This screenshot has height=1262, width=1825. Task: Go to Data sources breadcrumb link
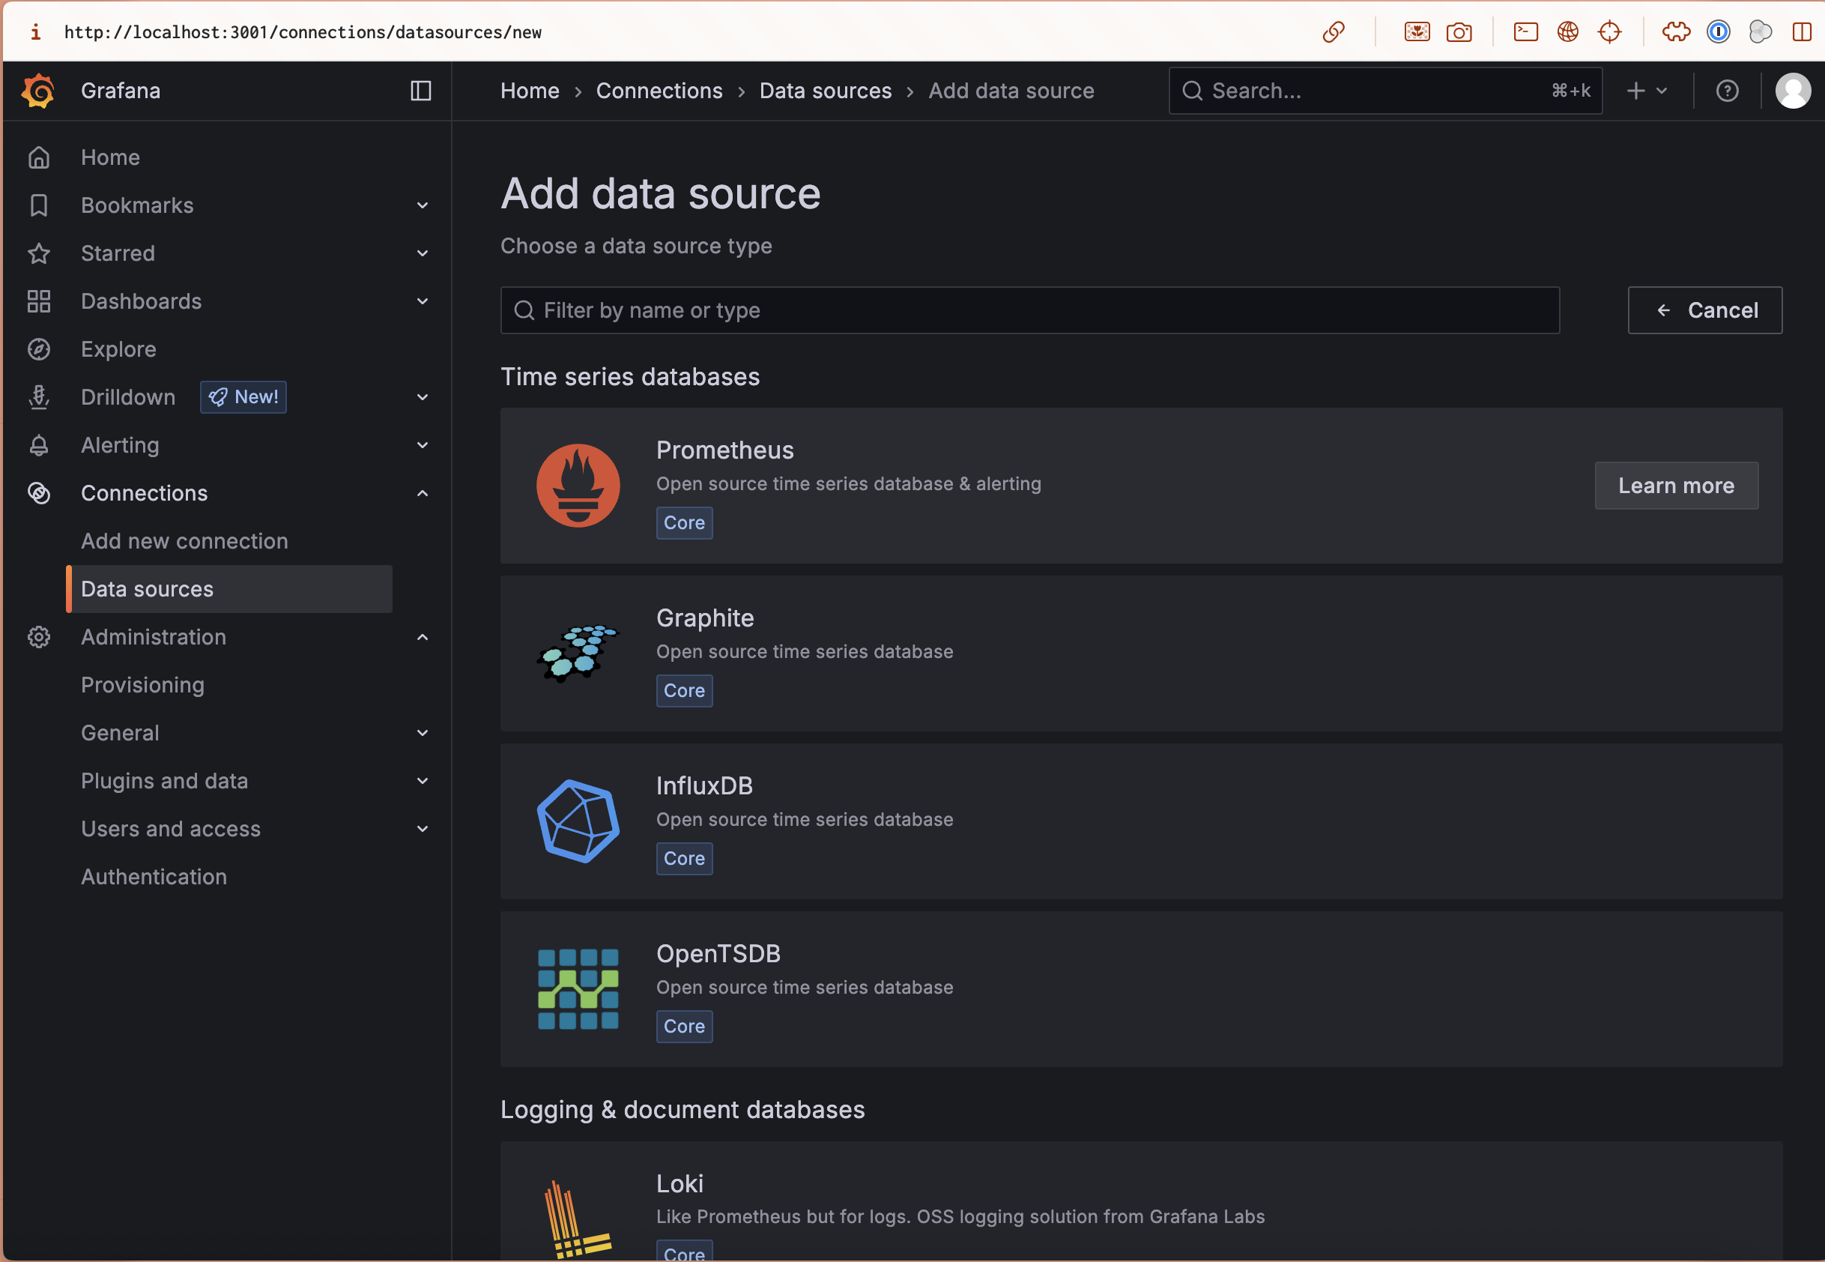pos(825,91)
